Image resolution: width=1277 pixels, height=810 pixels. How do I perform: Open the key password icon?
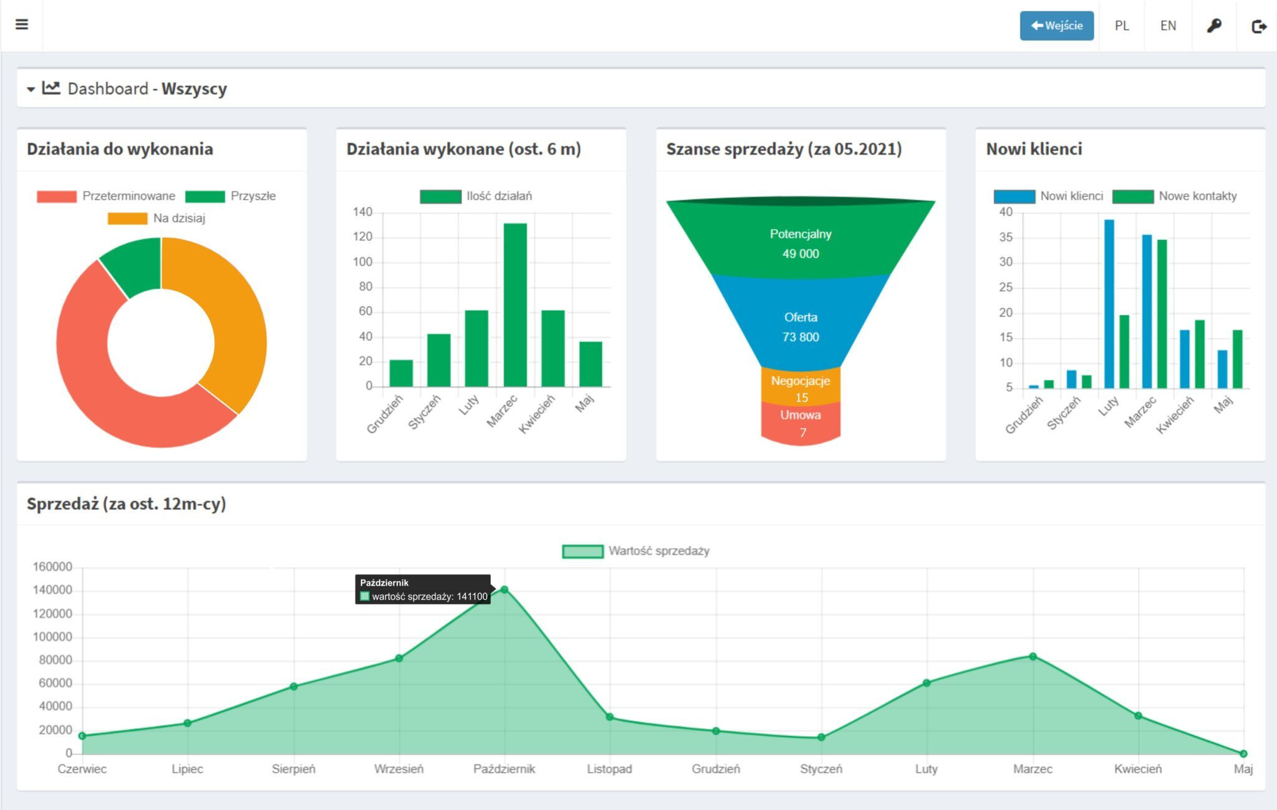pyautogui.click(x=1213, y=26)
